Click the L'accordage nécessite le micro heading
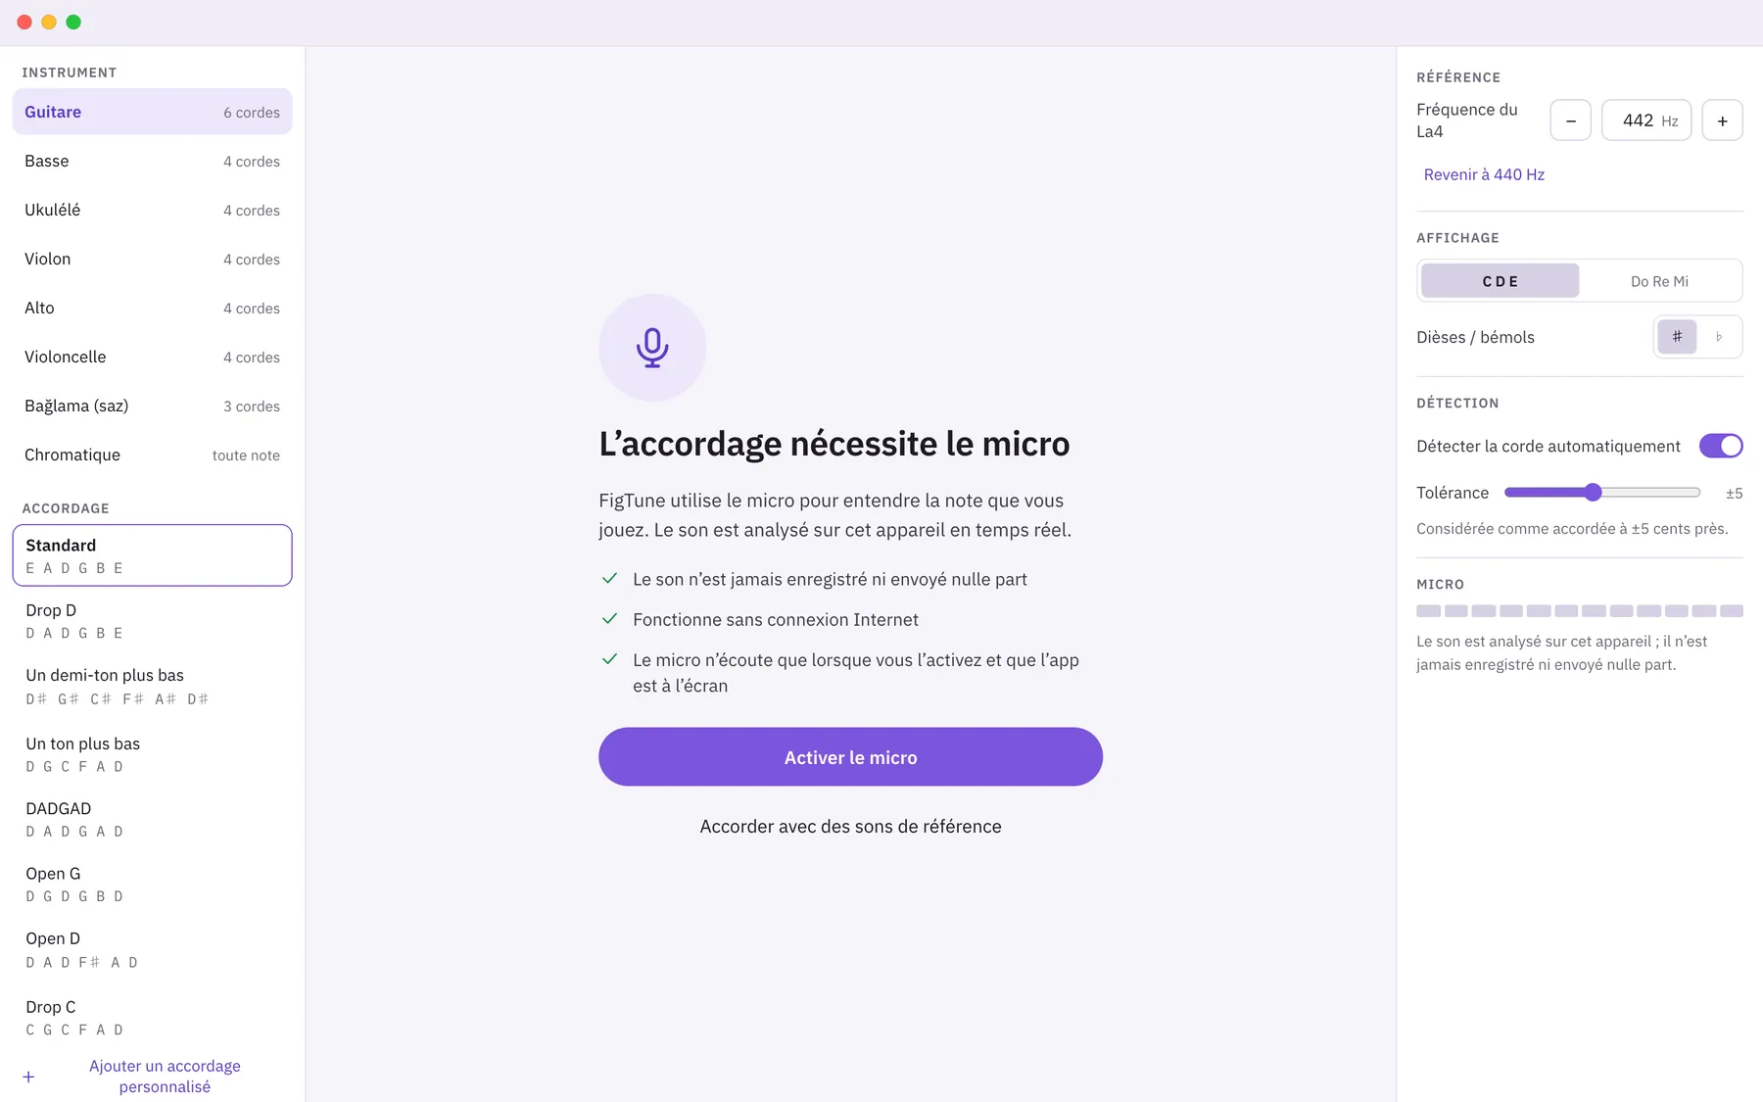Viewport: 1763px width, 1102px height. pos(834,444)
